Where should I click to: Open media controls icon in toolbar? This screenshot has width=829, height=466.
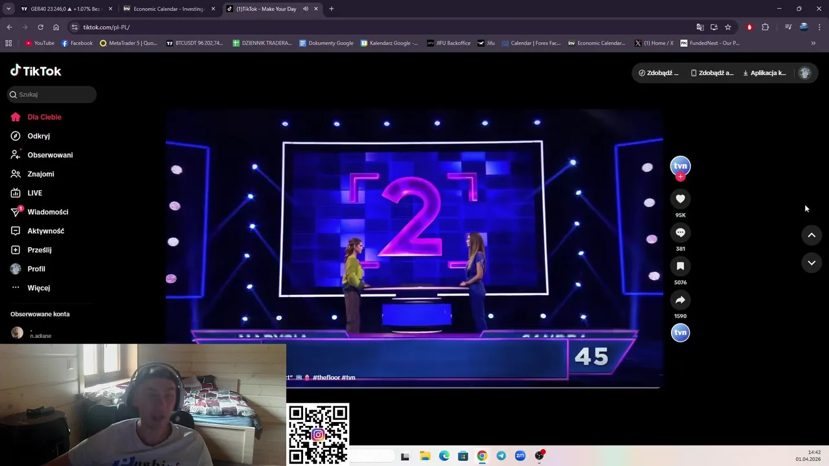788,27
